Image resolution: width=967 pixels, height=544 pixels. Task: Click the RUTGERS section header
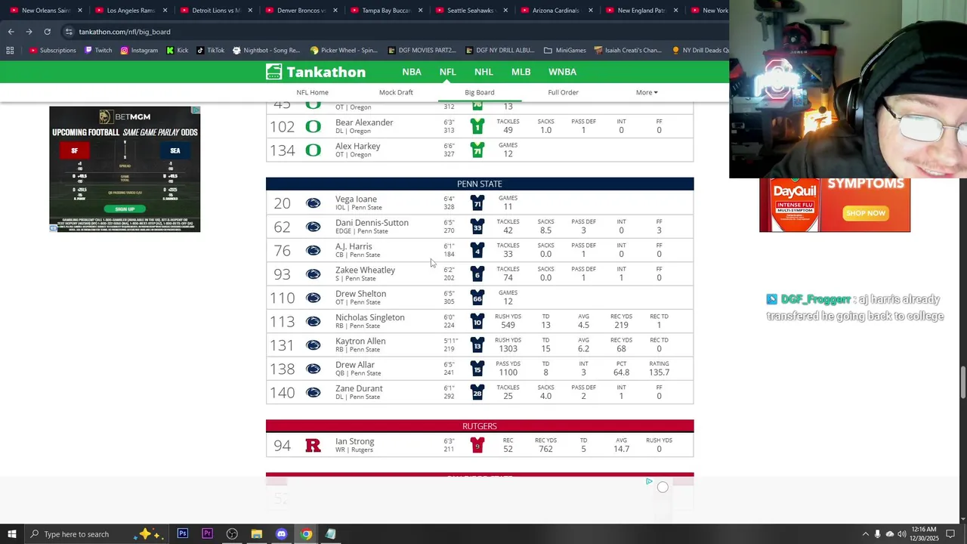pyautogui.click(x=480, y=426)
